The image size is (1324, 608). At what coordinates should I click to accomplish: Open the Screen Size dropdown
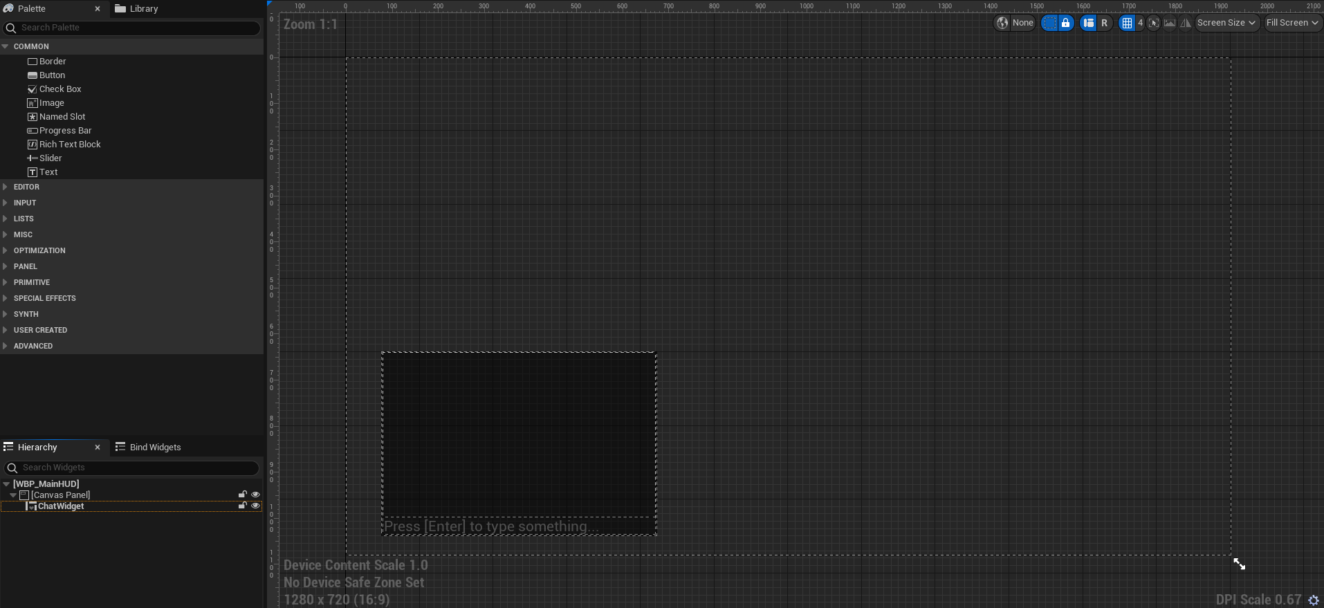pyautogui.click(x=1226, y=23)
